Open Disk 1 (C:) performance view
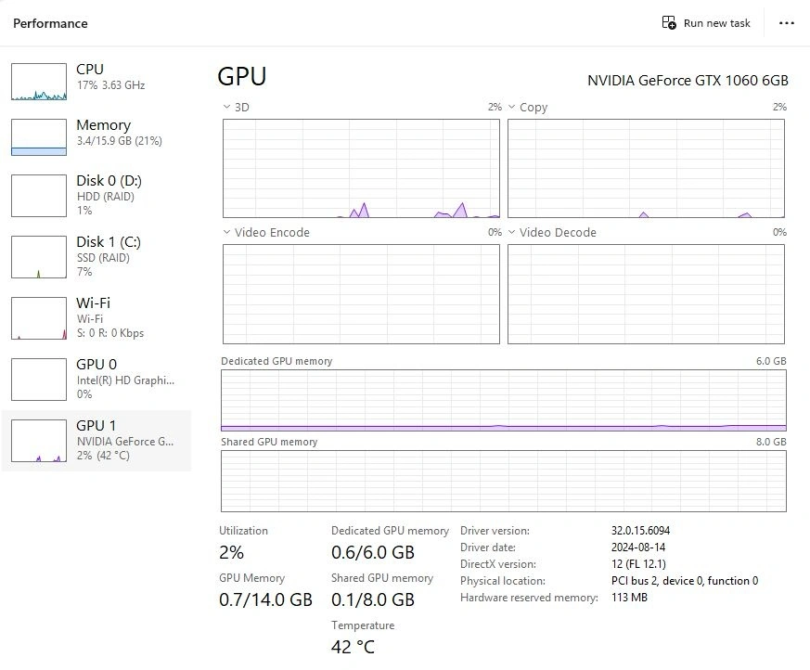This screenshot has width=810, height=670. (109, 242)
